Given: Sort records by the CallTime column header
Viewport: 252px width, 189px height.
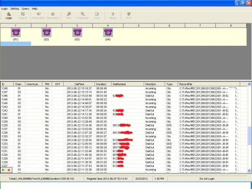Looking at the screenshot, I should coord(80,84).
